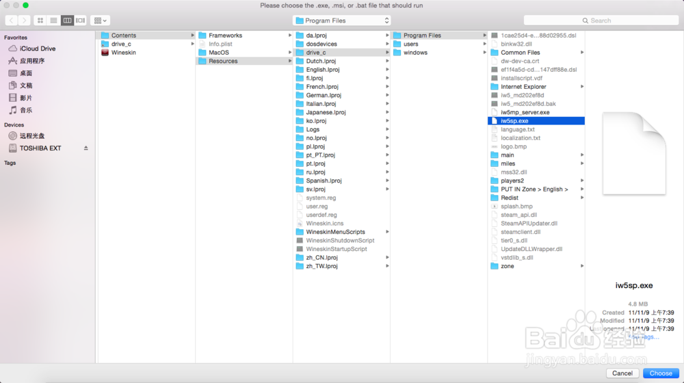Expand the Internet Explorer folder arrow
Viewport: 684px width, 383px height.
[582, 87]
